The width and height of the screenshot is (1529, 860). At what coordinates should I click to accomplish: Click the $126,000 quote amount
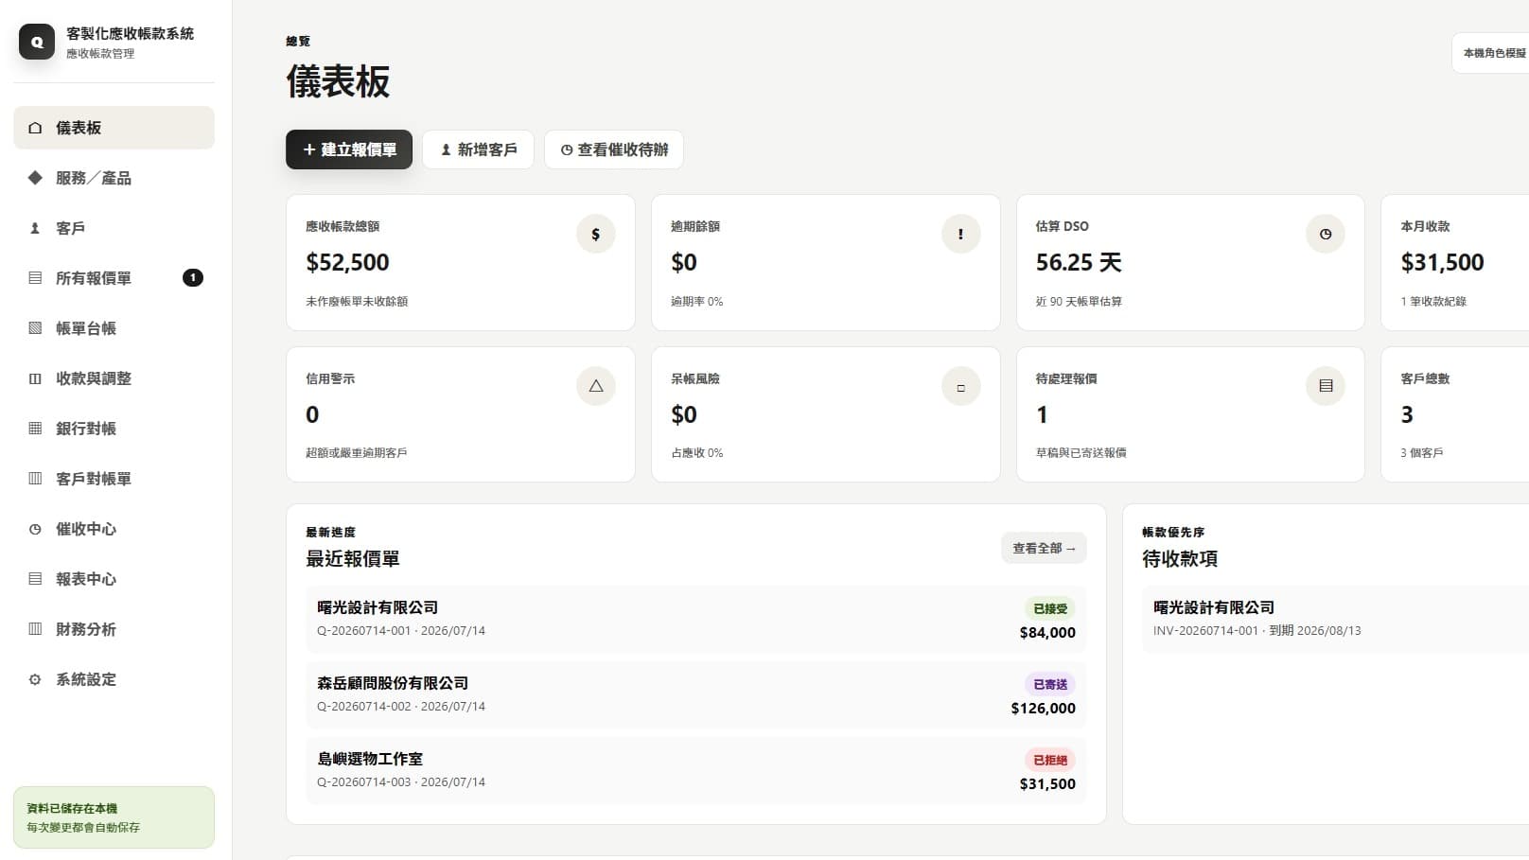(x=1044, y=709)
